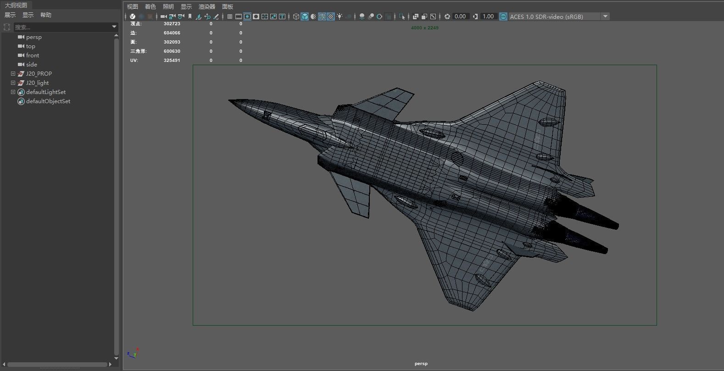The width and height of the screenshot is (724, 371).
Task: Toggle 2D Pan/Zoom icon
Action: (x=207, y=17)
